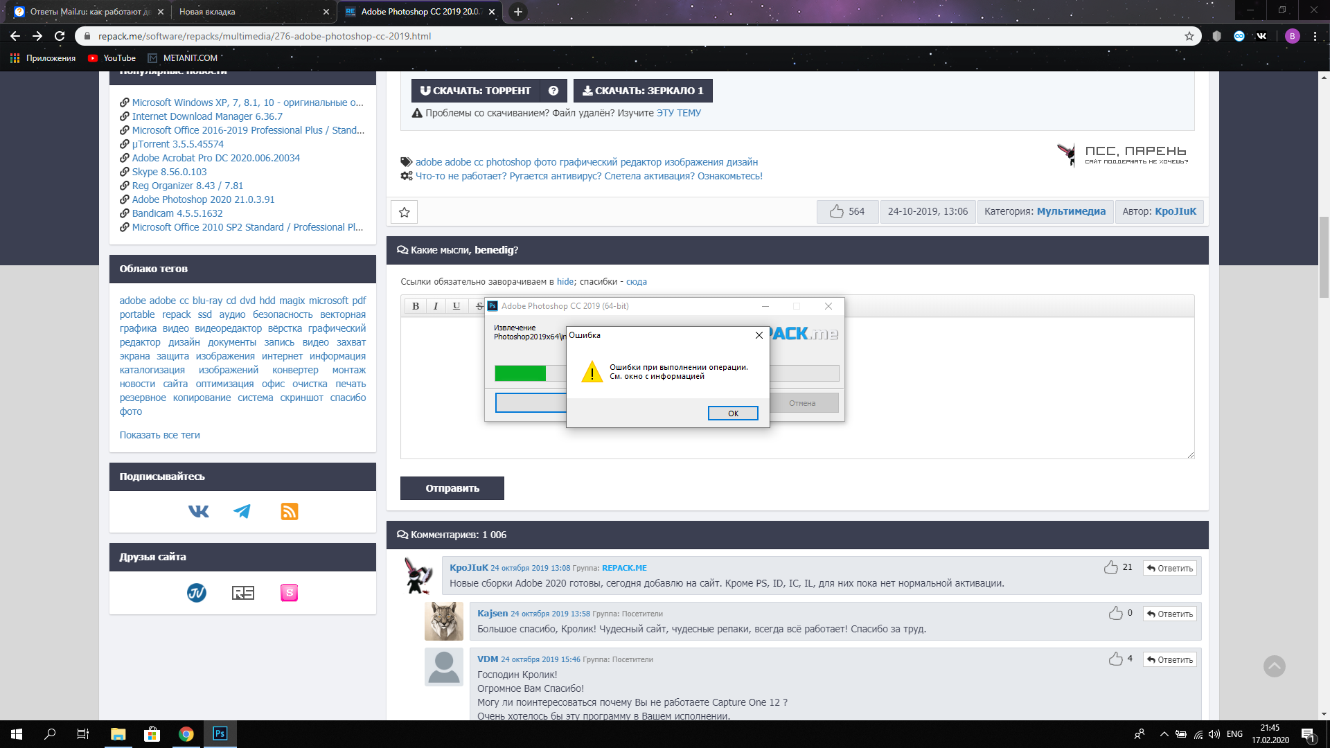This screenshot has width=1330, height=748.
Task: Click the СКАЧАТЬ: ЗЕРКАЛО 1 button
Action: (x=643, y=91)
